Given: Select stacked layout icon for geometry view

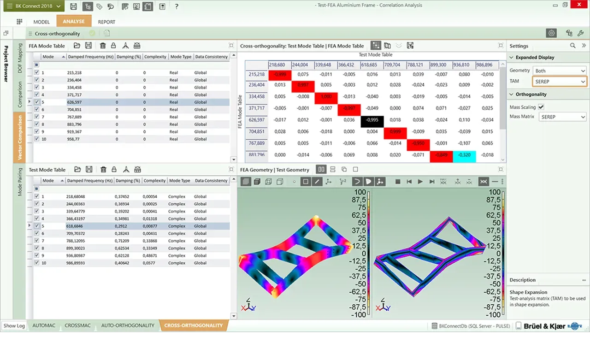Looking at the screenshot, I should tap(332, 170).
